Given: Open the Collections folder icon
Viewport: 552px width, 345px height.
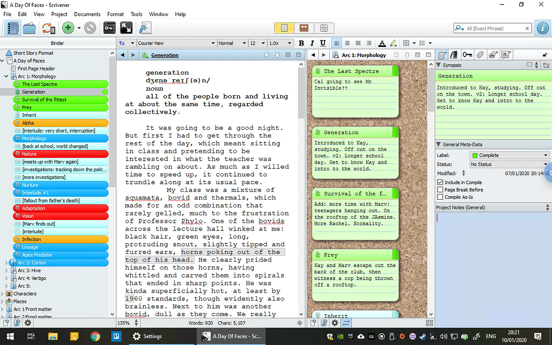Looking at the screenshot, I should 29,28.
